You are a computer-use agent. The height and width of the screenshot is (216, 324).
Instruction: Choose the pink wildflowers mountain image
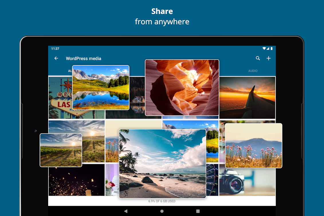pos(254,146)
